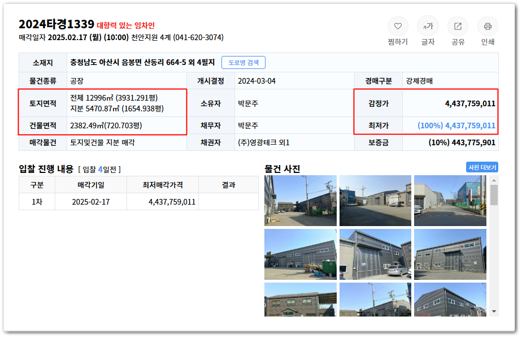Click the 결과 column header
522x338 pixels.
[228, 185]
